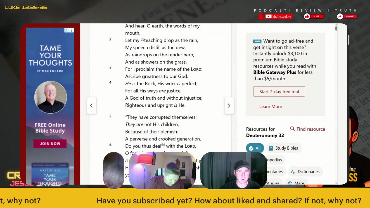The width and height of the screenshot is (370, 208).
Task: Click verse number 2
Action: 110,39
